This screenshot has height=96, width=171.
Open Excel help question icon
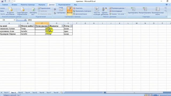166,5
